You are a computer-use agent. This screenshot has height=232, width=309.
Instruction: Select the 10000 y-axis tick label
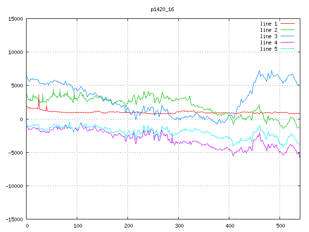coord(15,52)
